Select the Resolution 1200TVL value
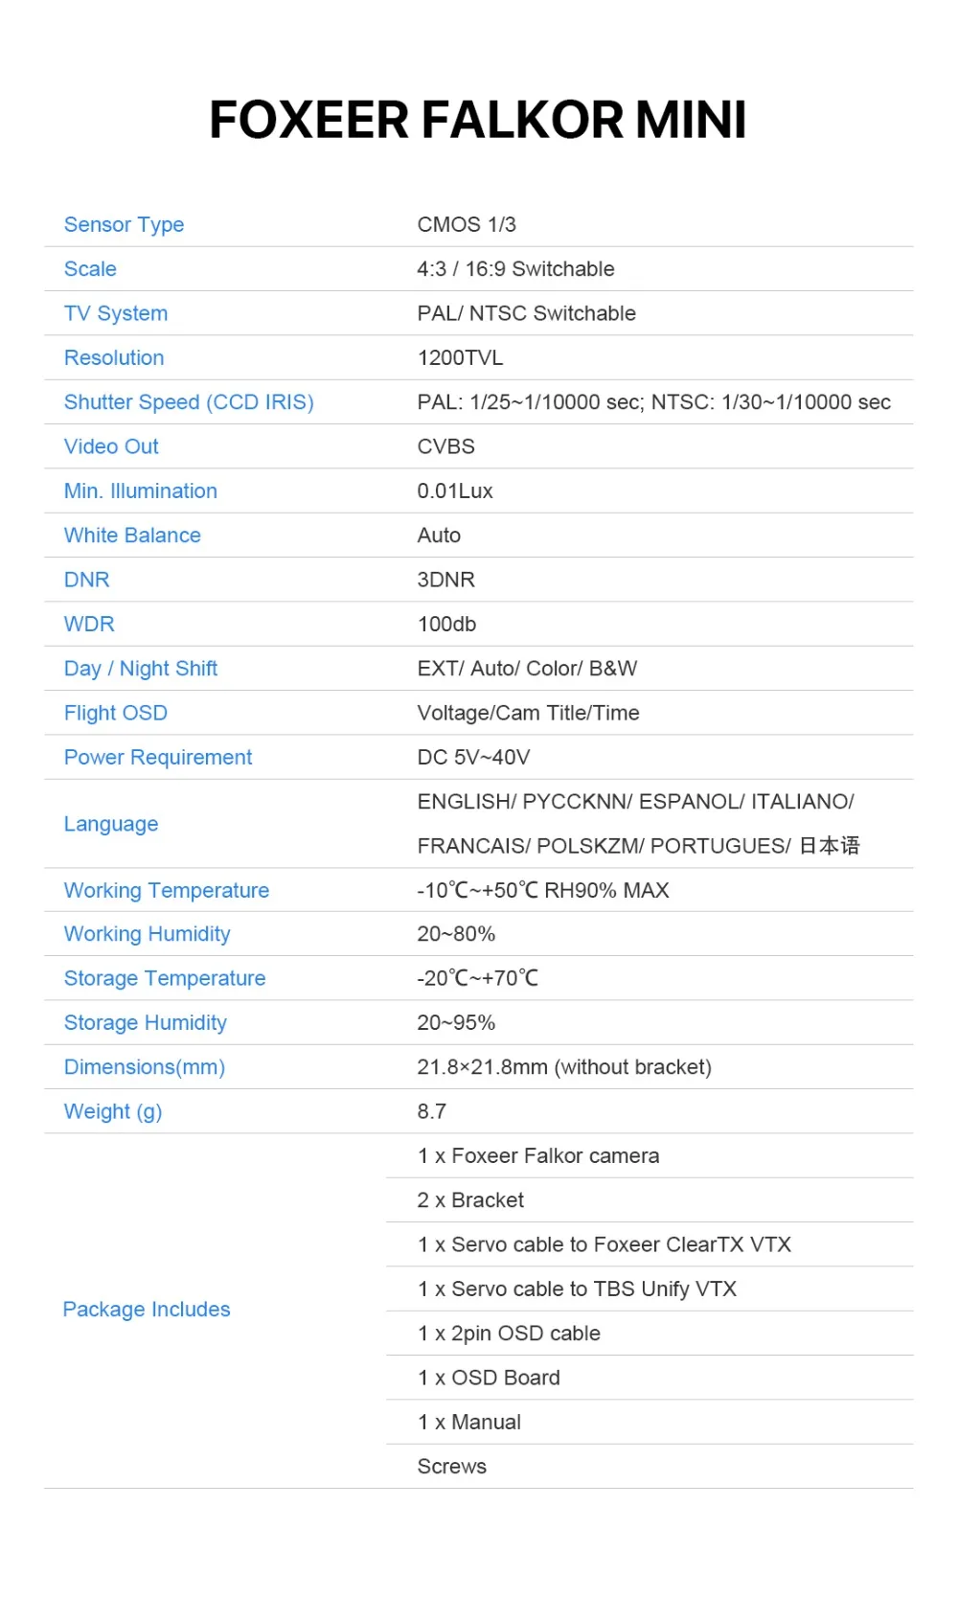Viewport: 958px width, 1597px height. [x=460, y=358]
